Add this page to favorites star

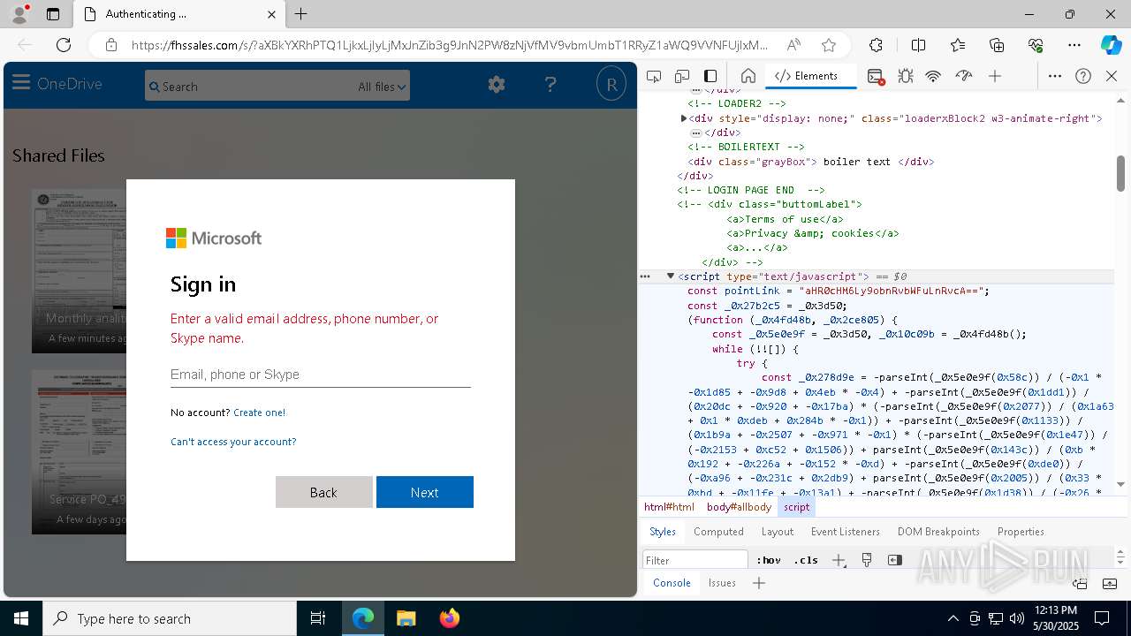[828, 45]
